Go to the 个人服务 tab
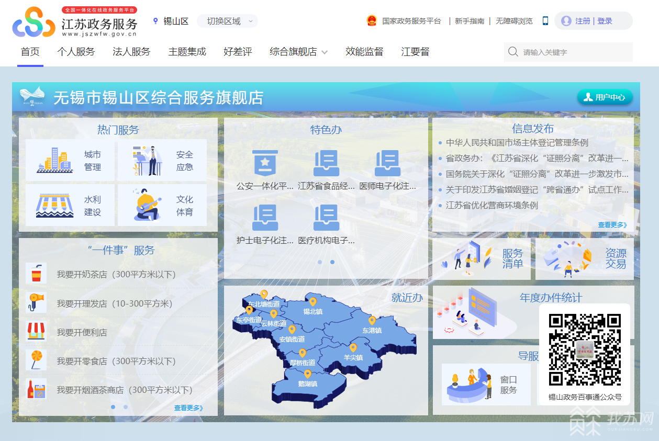Viewport: 659px width, 441px height. pos(76,52)
